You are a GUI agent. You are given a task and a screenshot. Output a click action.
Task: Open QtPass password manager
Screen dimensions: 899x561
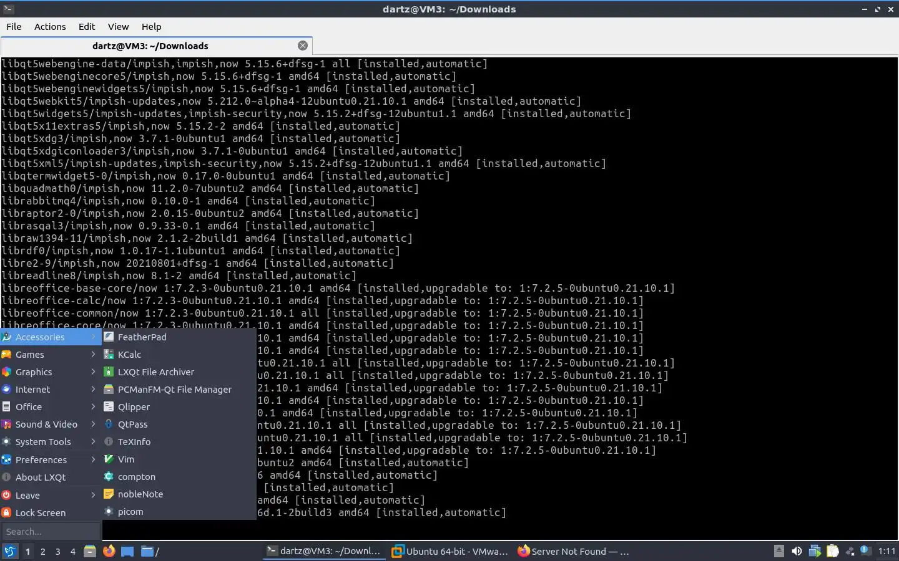(179, 424)
